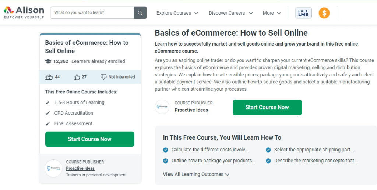Screen dimensions: 377x190
Task: Click the sidebar Start Course Now button
Action: (89, 139)
